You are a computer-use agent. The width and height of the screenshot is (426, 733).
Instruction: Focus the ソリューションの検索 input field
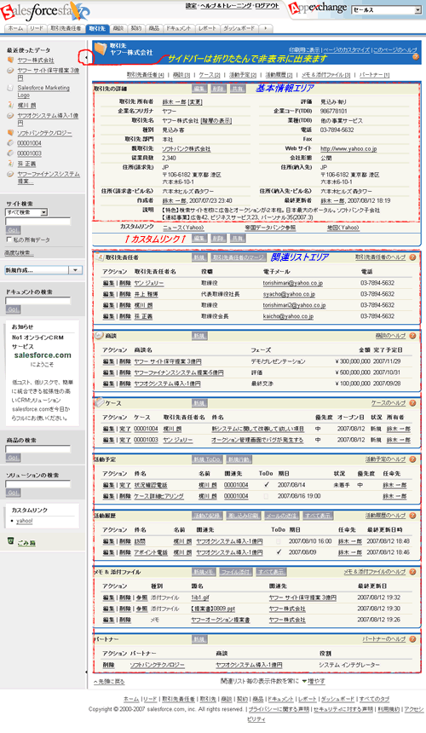(37, 483)
